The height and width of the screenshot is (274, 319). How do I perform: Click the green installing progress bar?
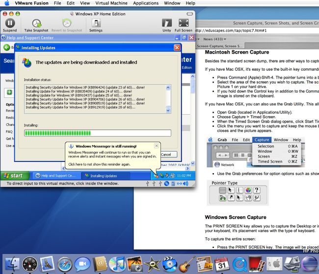pos(97,133)
